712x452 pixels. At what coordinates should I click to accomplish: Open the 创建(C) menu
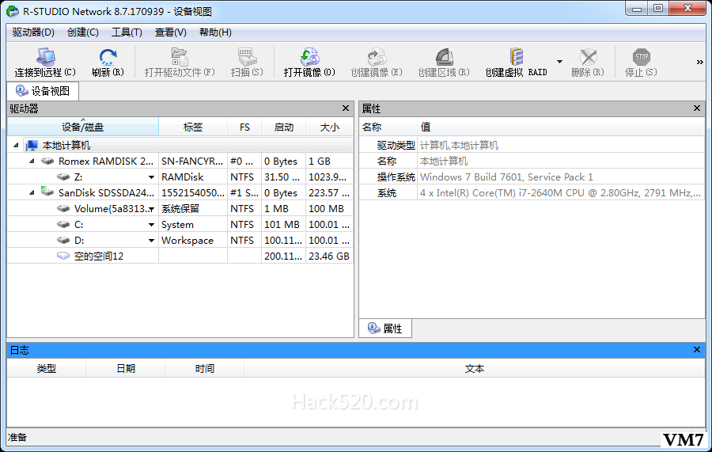click(82, 32)
